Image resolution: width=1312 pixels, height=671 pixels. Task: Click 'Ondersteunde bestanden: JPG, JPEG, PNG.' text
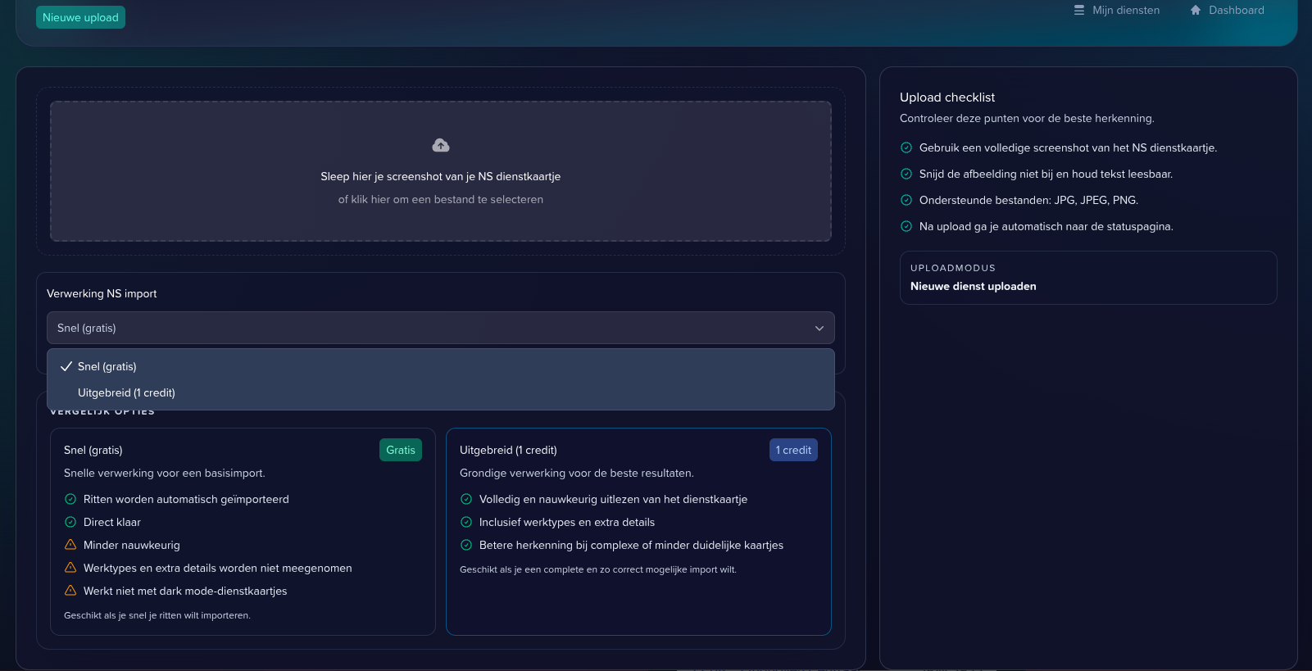coord(1028,200)
